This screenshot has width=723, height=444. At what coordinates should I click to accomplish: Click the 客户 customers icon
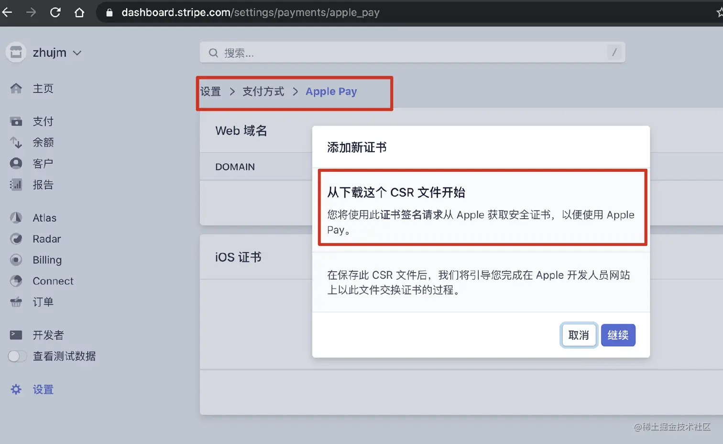pyautogui.click(x=16, y=163)
